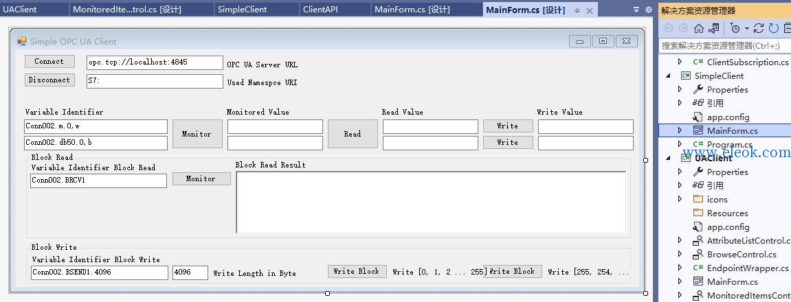Click the Simple OPC UA Client form icon
The image size is (791, 302).
pos(22,41)
